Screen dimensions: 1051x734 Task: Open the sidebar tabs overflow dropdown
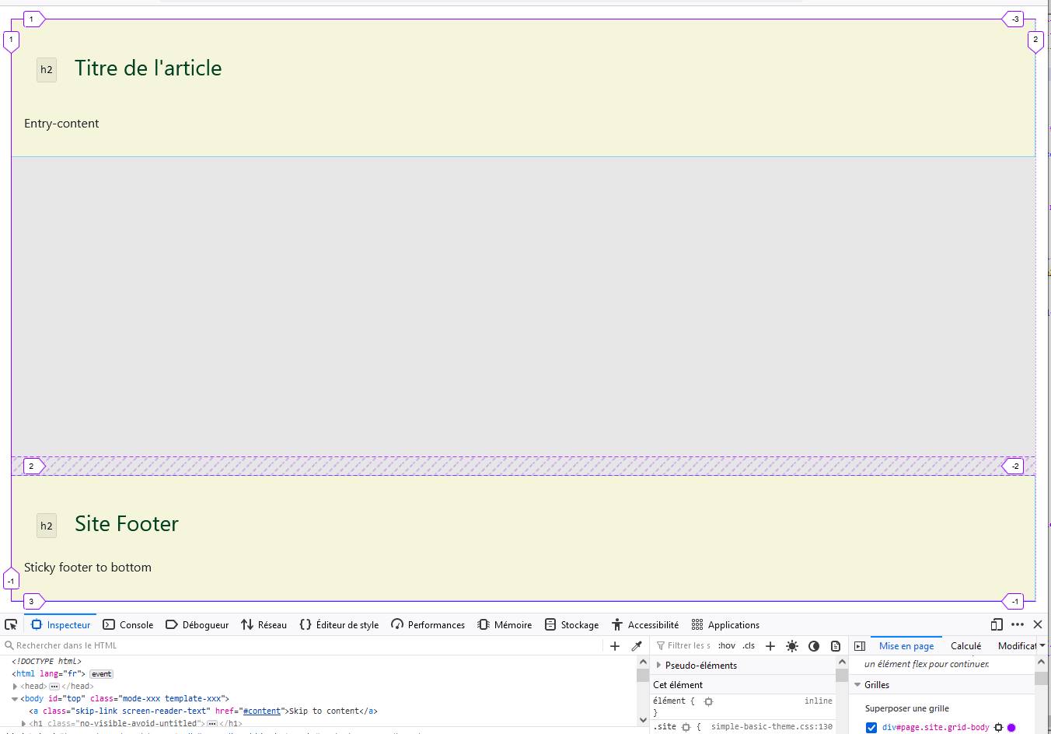tap(1042, 645)
